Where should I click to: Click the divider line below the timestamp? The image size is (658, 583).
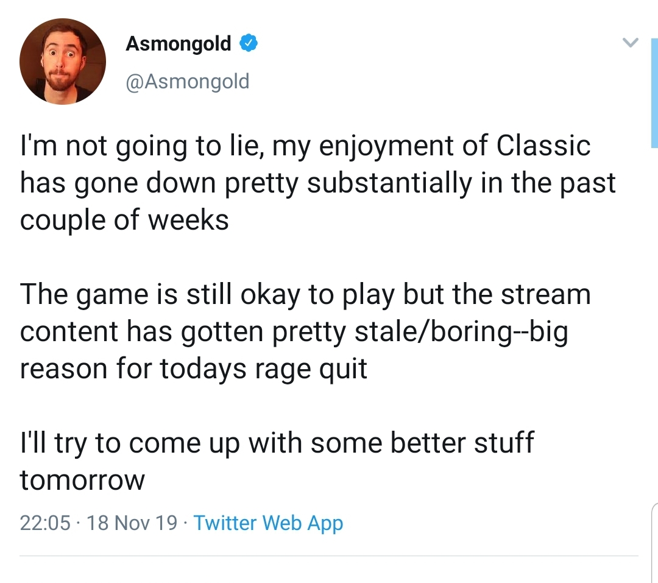click(329, 556)
